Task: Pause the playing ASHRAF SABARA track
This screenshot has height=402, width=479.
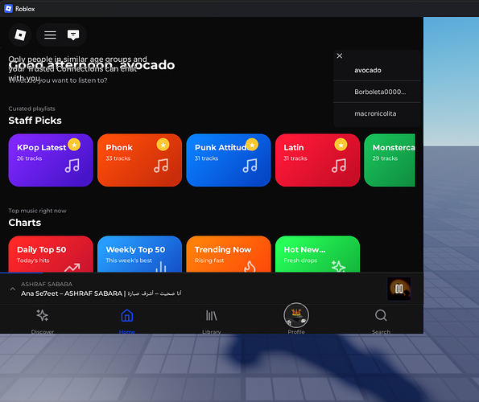Action: click(399, 289)
